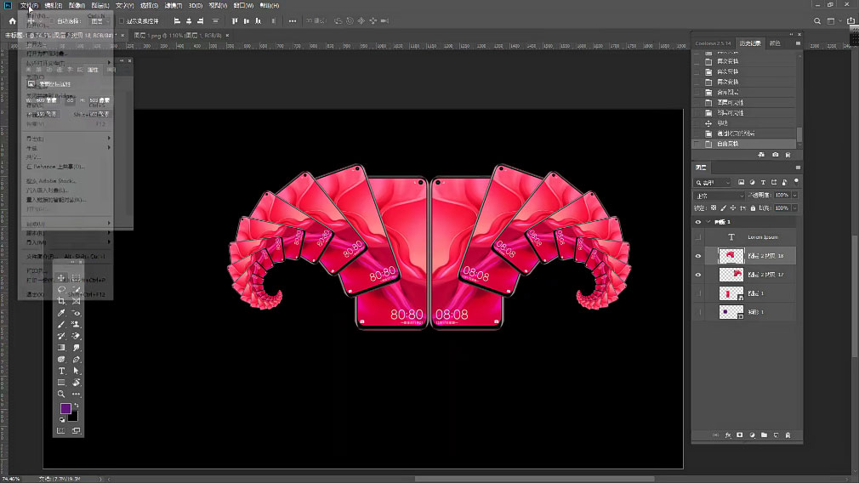This screenshot has height=483, width=859.
Task: Show the 图层 1 layer
Action: click(x=698, y=293)
